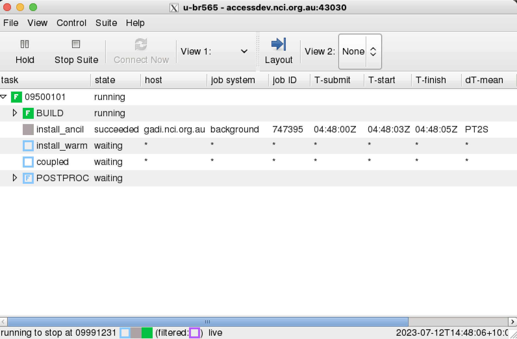The height and width of the screenshot is (339, 517).
Task: Select the POSTPROC family row
Action: (x=258, y=178)
